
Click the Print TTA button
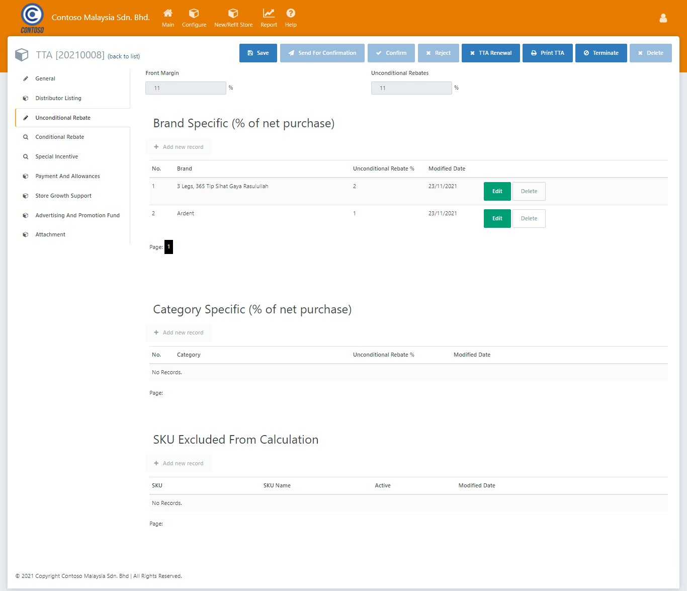[x=547, y=53]
